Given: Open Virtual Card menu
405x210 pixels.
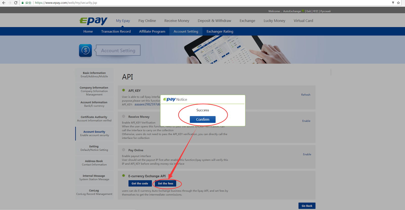Looking at the screenshot, I should (303, 21).
